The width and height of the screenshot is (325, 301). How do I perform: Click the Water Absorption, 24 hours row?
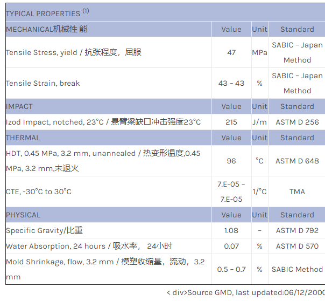click(x=89, y=246)
